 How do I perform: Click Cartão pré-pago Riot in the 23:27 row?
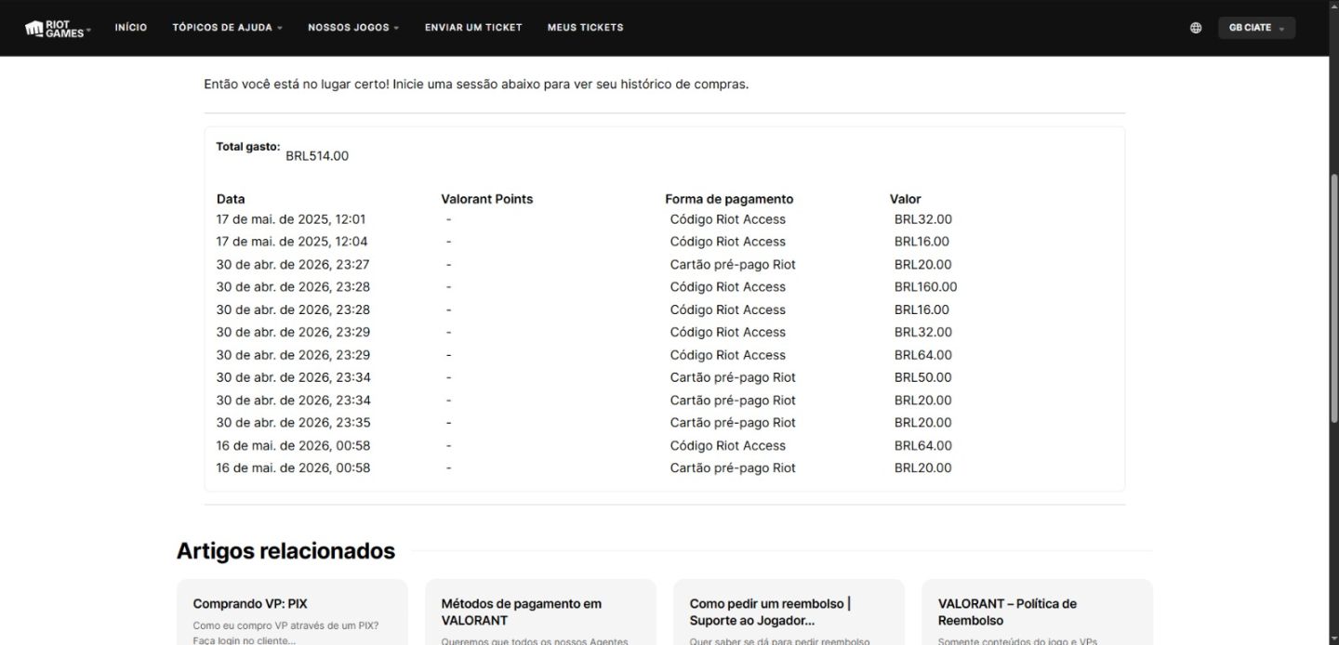tap(733, 265)
